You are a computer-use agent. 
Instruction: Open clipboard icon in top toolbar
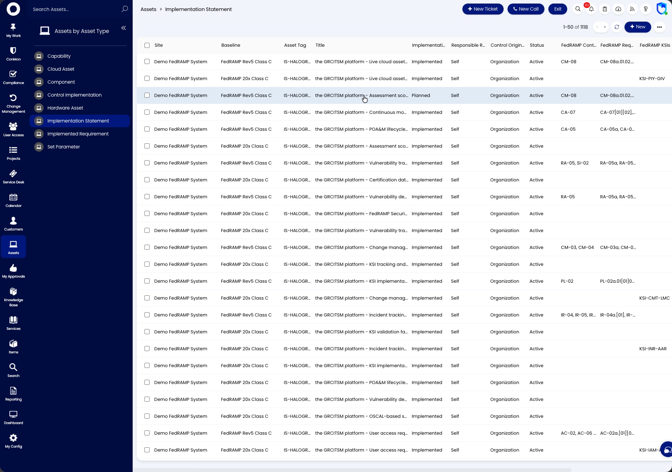click(x=605, y=9)
